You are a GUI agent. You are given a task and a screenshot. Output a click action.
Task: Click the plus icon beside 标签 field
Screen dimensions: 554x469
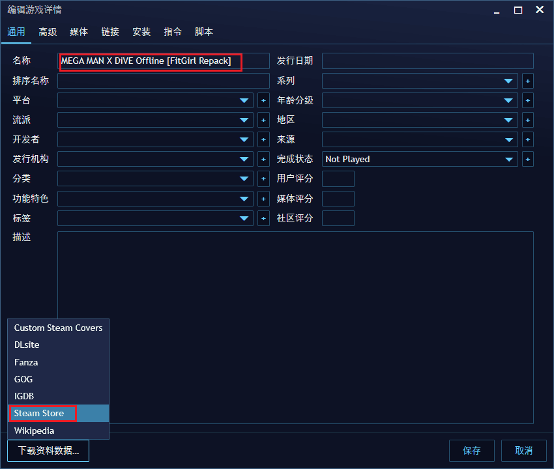[x=263, y=218]
